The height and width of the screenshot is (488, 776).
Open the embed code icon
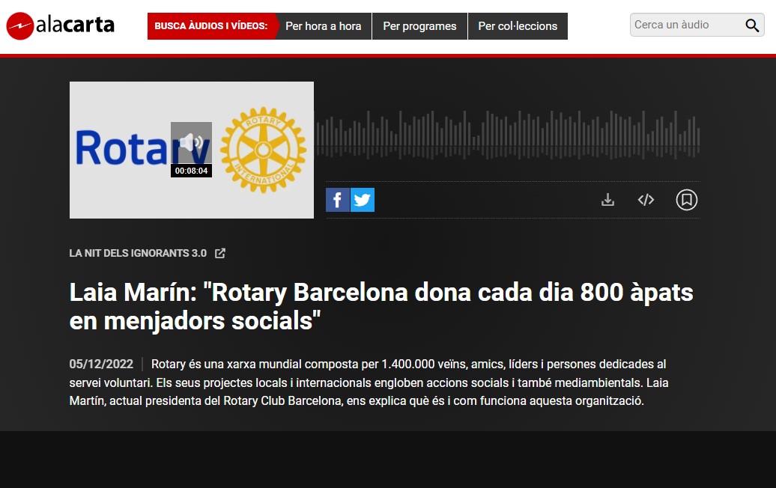(x=646, y=200)
